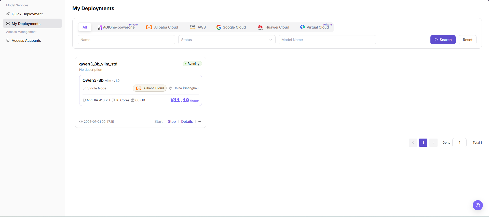
Task: Click the clock icon beside creation timestamp
Action: [x=81, y=121]
